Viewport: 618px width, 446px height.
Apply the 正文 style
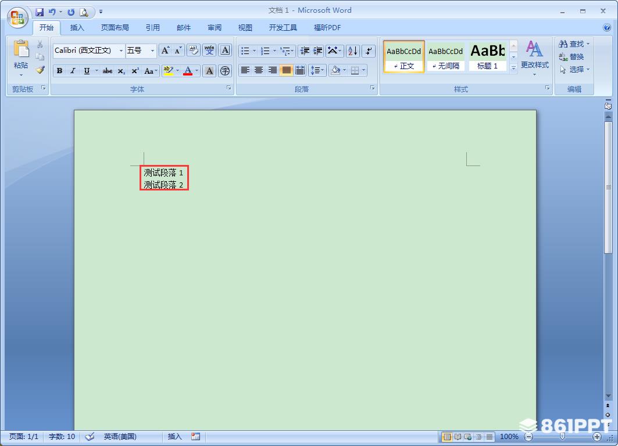(403, 56)
